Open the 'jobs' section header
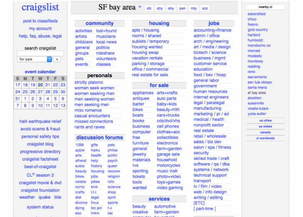303x217 pixels. [214, 23]
